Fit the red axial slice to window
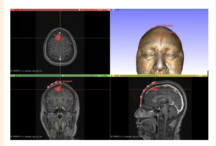Viewport: 216px width, 146px height. point(16,10)
